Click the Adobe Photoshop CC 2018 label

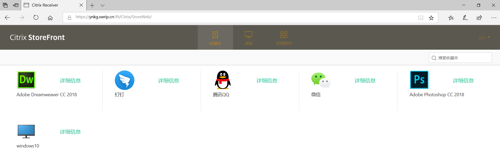tap(437, 95)
